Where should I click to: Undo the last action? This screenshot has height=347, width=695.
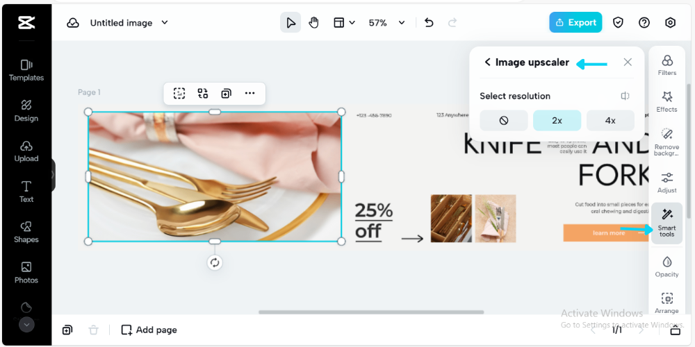[x=429, y=23]
